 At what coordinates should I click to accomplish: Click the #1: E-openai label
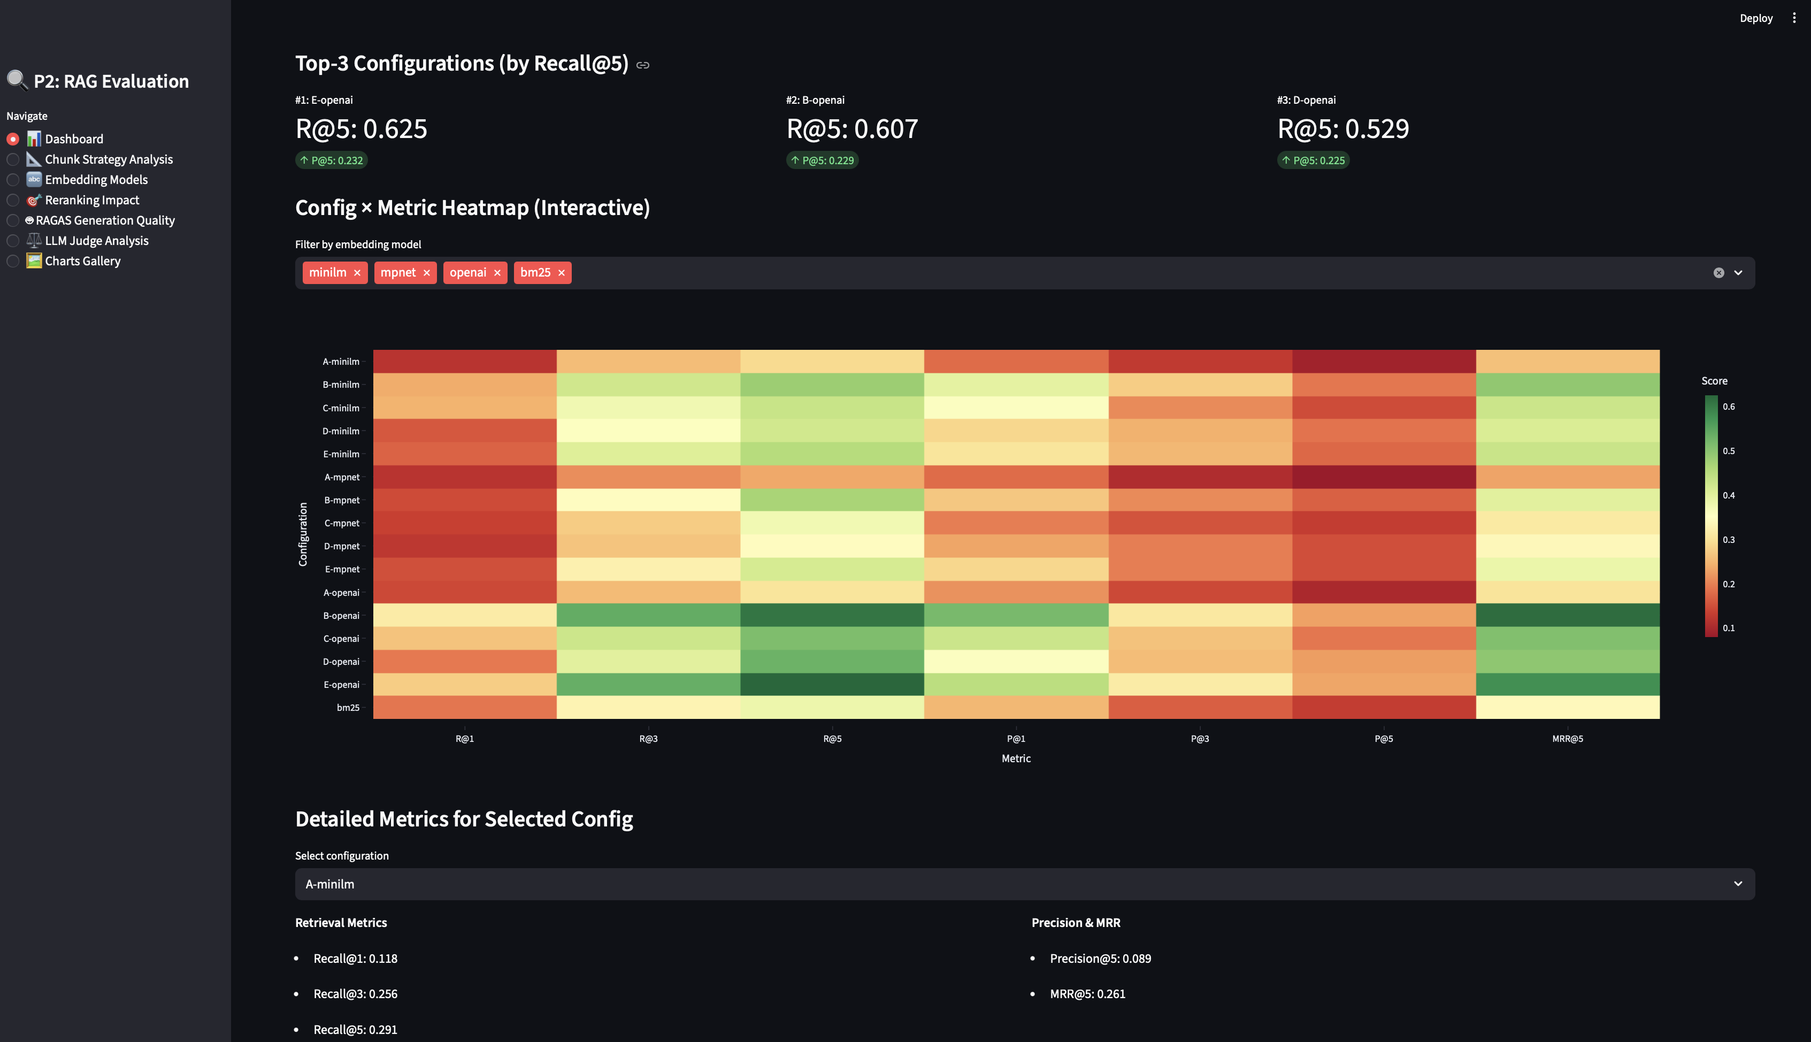[x=324, y=100]
